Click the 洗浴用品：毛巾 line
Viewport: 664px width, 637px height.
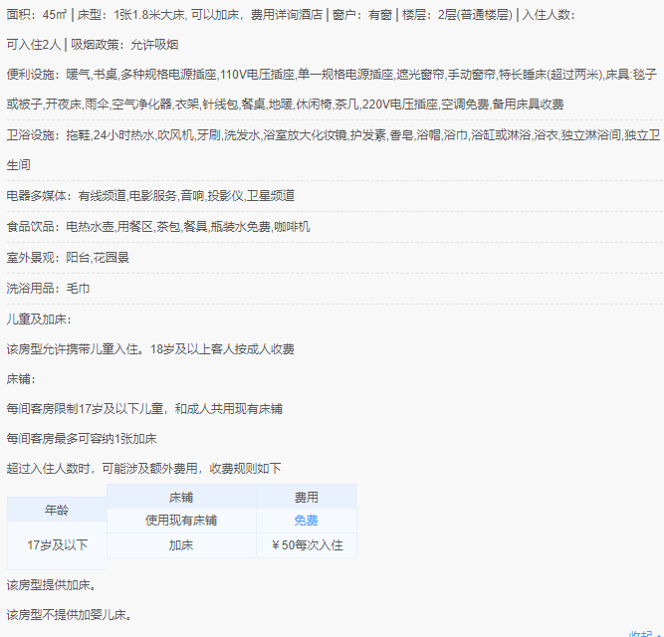48,289
